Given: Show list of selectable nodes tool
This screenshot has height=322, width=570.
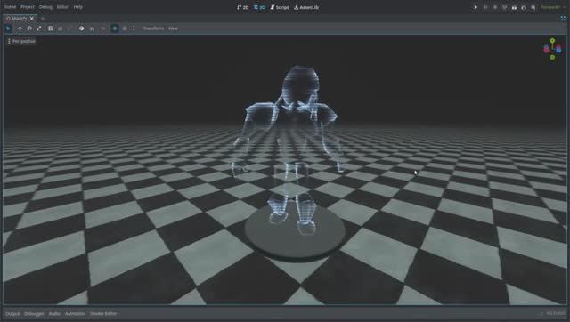Looking at the screenshot, I should pyautogui.click(x=50, y=28).
